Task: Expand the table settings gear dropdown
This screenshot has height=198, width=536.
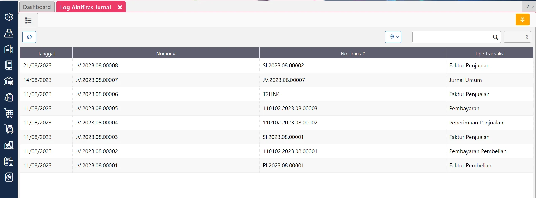Action: pos(393,37)
